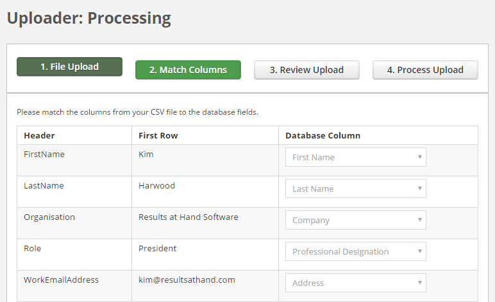Select the Results at Hand Software cell
Viewport: 495px width, 302px height.
189,217
